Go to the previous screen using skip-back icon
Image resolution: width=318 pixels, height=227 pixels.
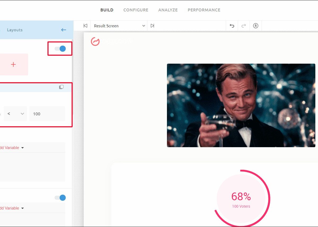85,26
